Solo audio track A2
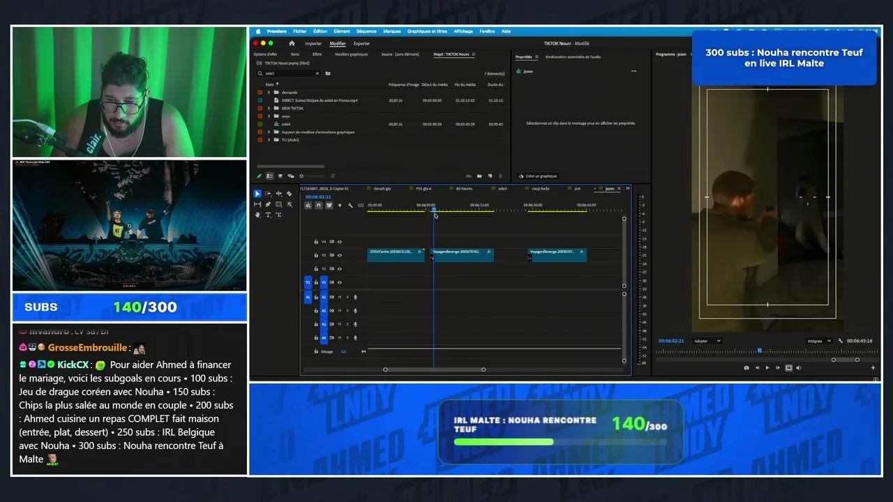Screen dimensions: 893x502 (347, 311)
